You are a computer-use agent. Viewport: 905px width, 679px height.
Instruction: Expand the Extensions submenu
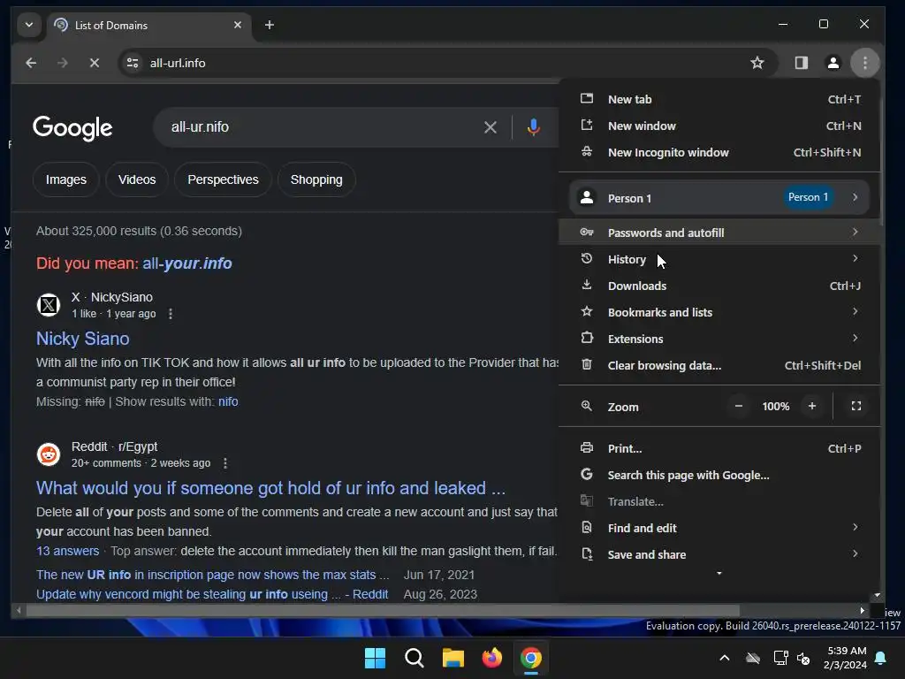click(719, 339)
